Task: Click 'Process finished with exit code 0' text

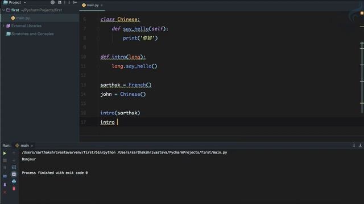Action: point(55,173)
